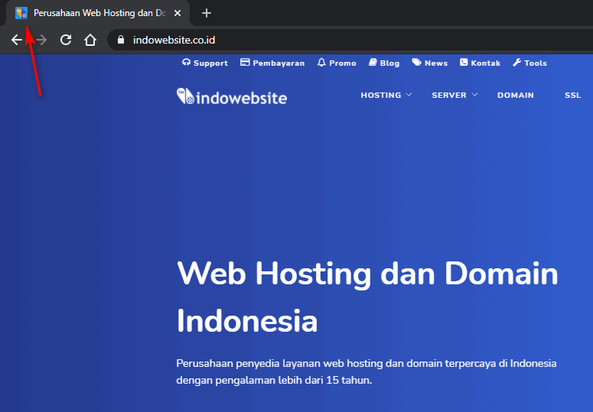Click the Kontak phone icon
Screen dimensions: 593x412
pos(464,63)
